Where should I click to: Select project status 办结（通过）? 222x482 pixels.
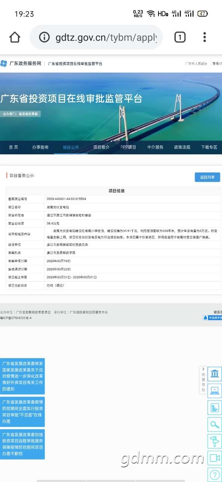pyautogui.click(x=56, y=285)
